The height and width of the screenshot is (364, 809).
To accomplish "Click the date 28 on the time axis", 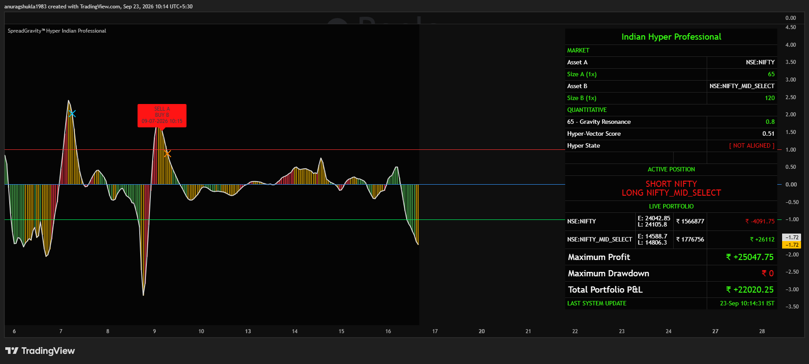I will (762, 331).
